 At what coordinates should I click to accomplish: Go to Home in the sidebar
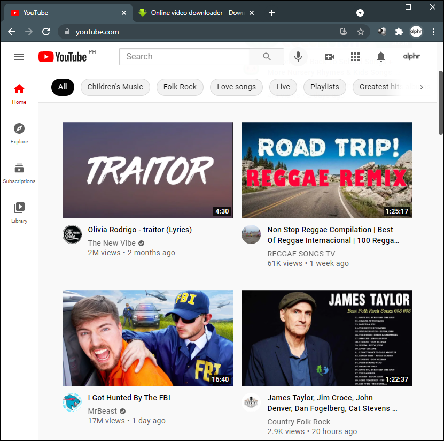coord(19,94)
